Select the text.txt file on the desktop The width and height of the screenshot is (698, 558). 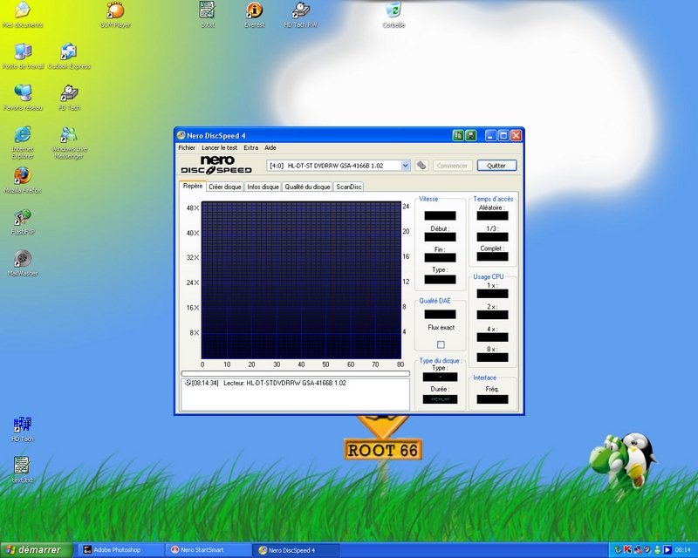tap(23, 470)
